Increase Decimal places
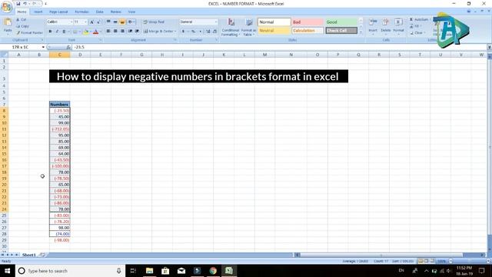The image size is (492, 277). (x=208, y=32)
